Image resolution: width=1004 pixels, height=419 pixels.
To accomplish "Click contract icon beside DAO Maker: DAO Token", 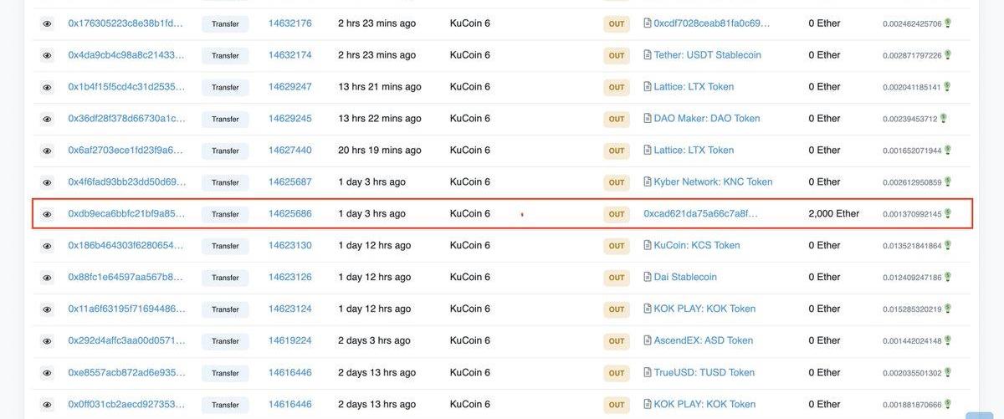I will pos(647,119).
